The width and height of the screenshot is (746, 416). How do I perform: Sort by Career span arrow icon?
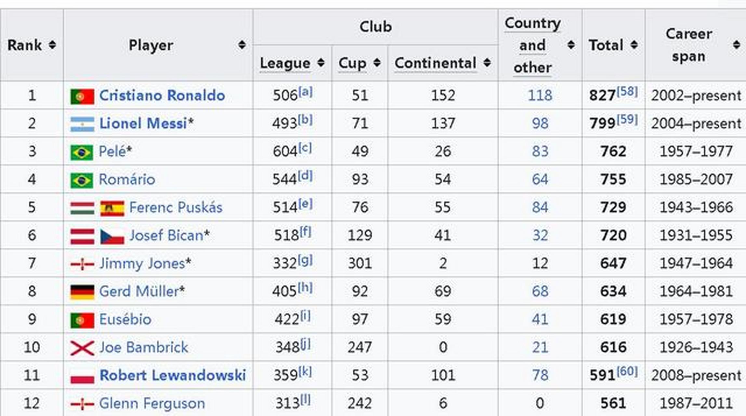(737, 45)
